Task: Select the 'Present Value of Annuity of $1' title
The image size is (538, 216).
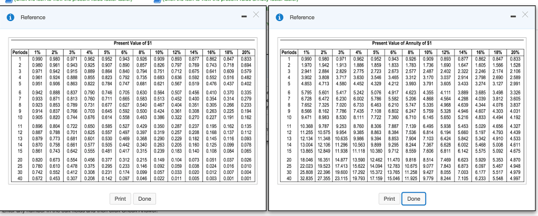Action: click(402, 43)
